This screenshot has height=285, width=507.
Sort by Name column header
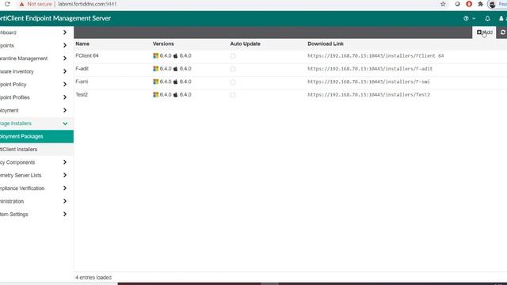point(82,44)
